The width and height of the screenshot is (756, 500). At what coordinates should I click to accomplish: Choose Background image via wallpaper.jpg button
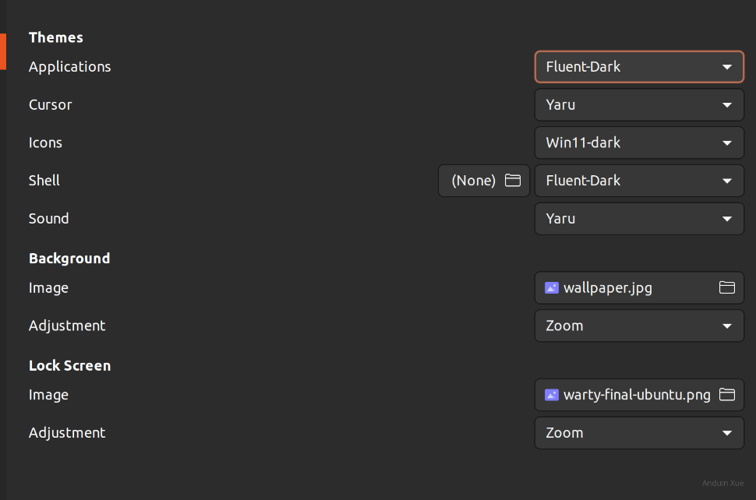point(638,288)
